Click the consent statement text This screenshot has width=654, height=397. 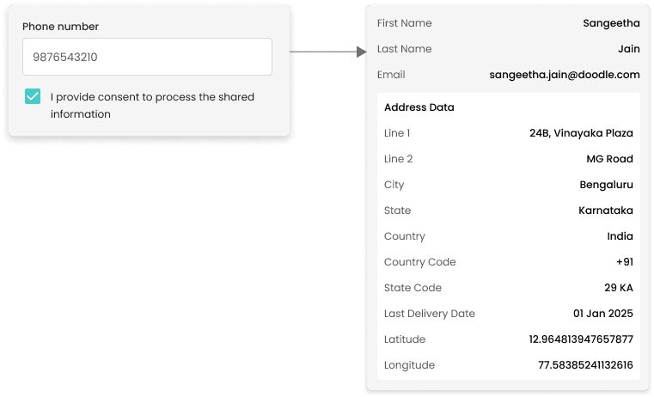tap(152, 105)
